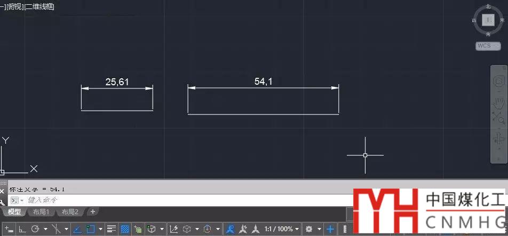508x236 pixels.
Task: Toggle ortho mode in status bar
Action: (22, 230)
